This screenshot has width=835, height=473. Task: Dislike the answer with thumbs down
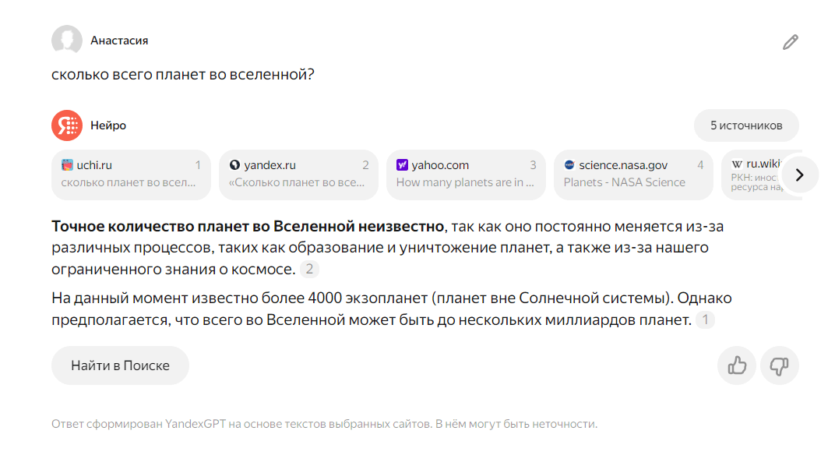pyautogui.click(x=779, y=365)
